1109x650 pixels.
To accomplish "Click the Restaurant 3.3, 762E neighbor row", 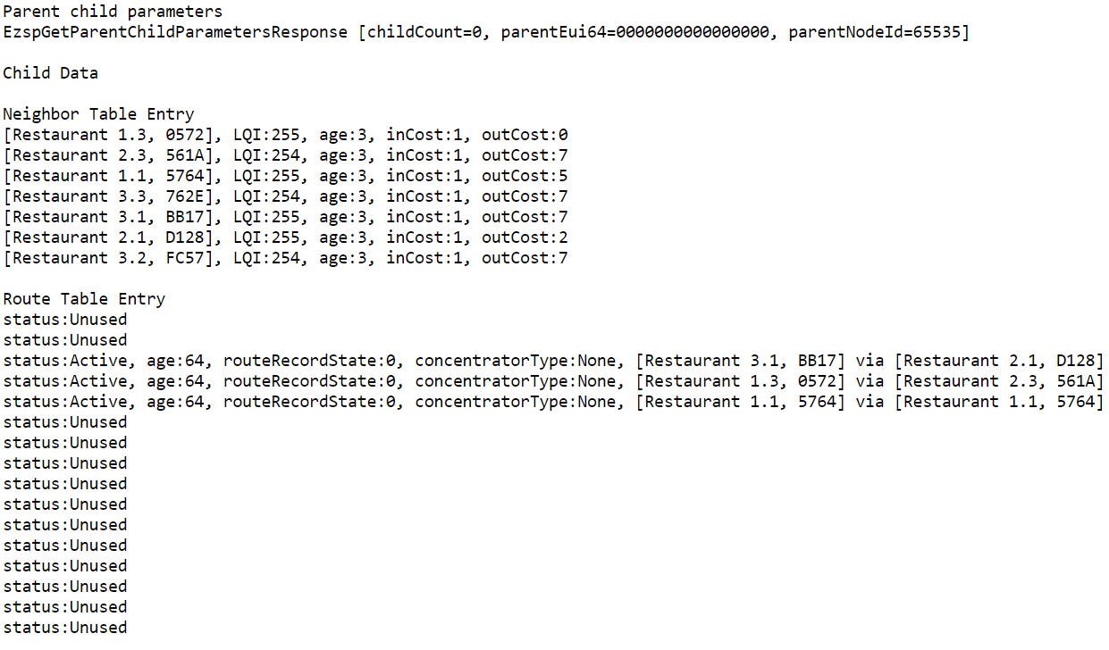I will coord(286,196).
